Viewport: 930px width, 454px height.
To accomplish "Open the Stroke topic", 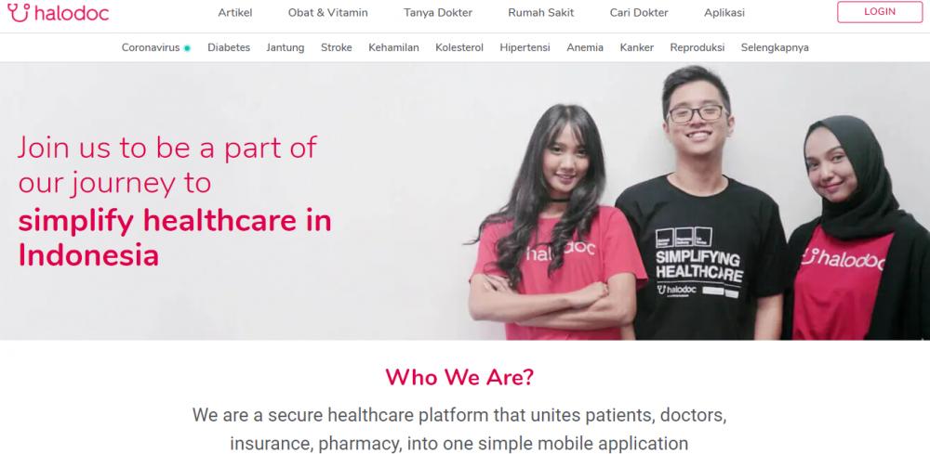I will click(x=337, y=47).
